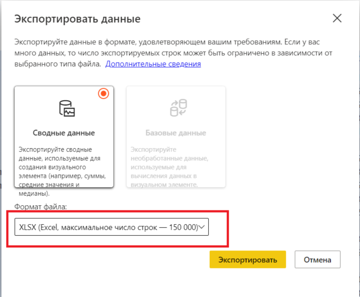Select the disabled Базовые данные option title
Image resolution: width=360 pixels, height=297 pixels.
(x=176, y=133)
